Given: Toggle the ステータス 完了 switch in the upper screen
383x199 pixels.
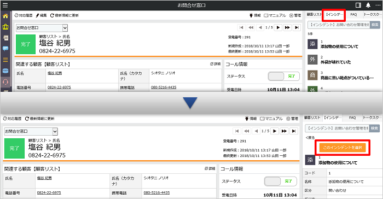Looking at the screenshot, I should pyautogui.click(x=284, y=76).
